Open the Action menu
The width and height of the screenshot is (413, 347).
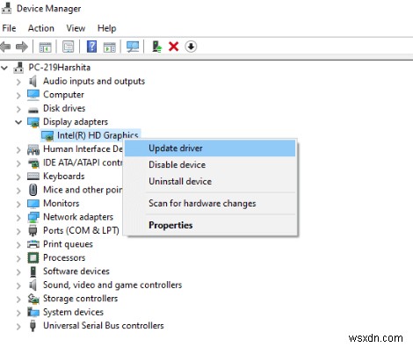tap(41, 28)
